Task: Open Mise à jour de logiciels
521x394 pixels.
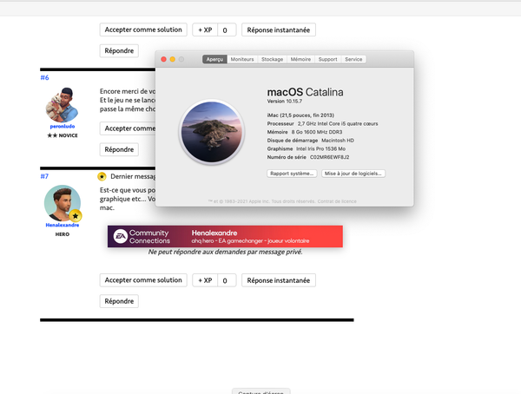Action: (x=353, y=174)
